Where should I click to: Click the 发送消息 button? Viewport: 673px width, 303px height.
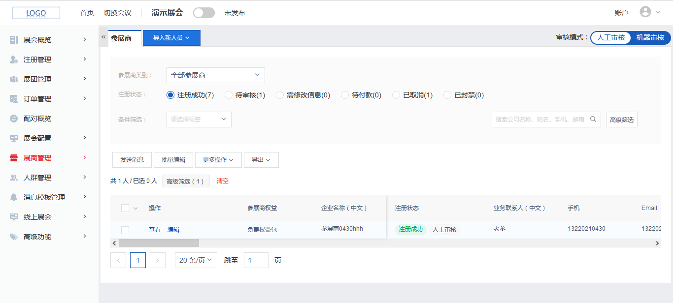132,160
